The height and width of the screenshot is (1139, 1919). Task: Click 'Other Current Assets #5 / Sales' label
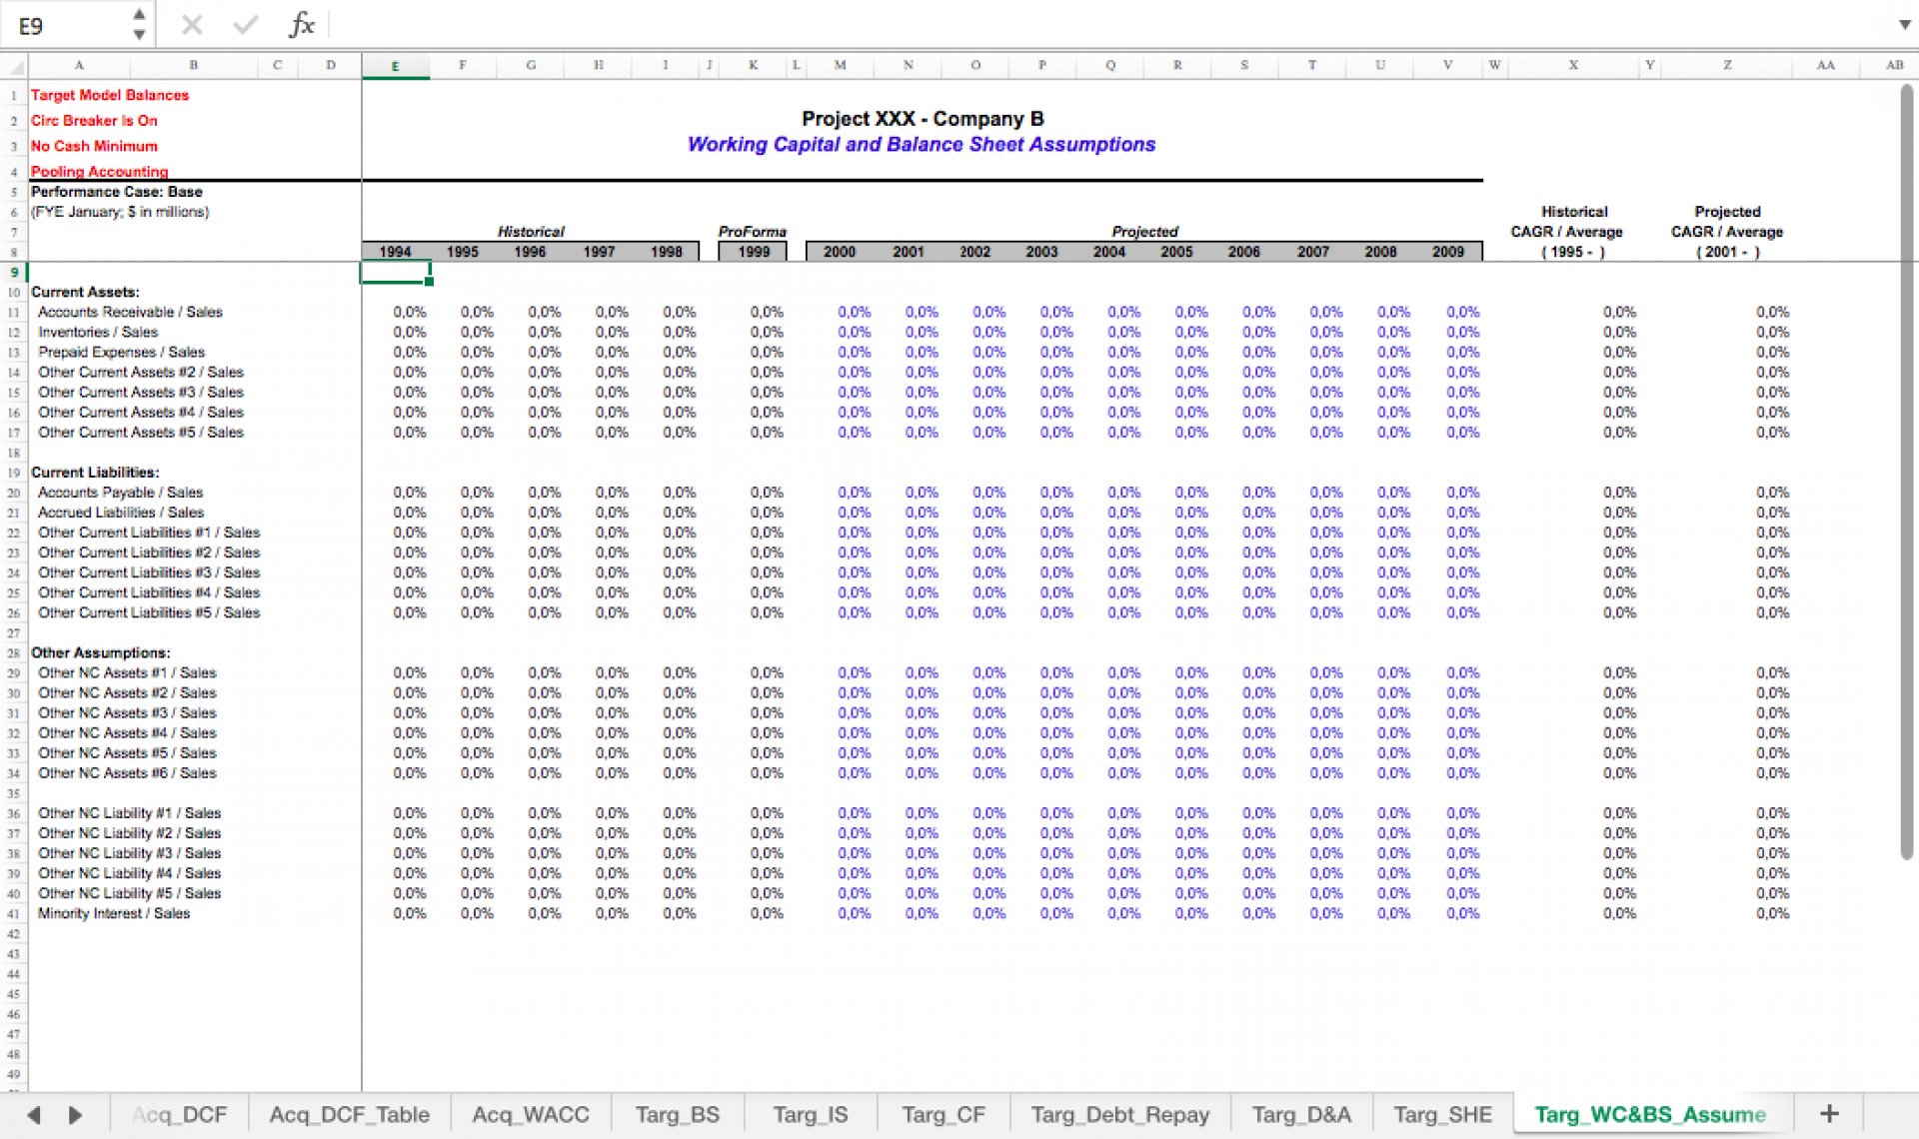click(x=141, y=433)
